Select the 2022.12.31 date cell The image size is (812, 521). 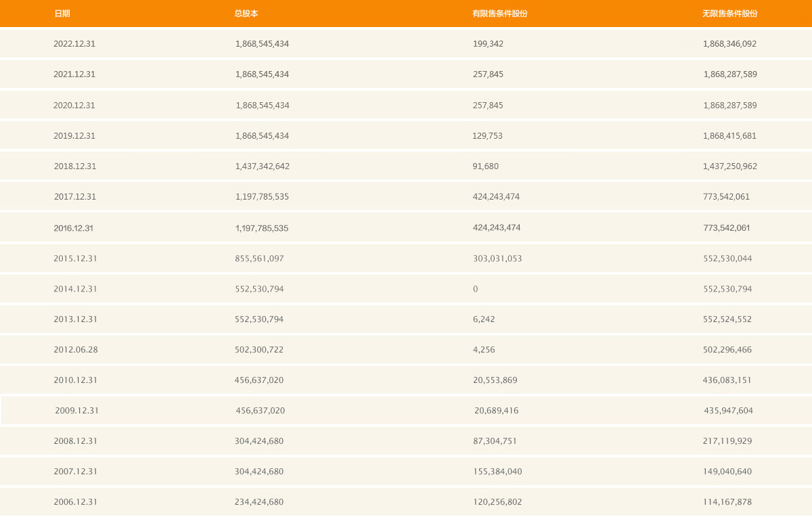coord(74,44)
